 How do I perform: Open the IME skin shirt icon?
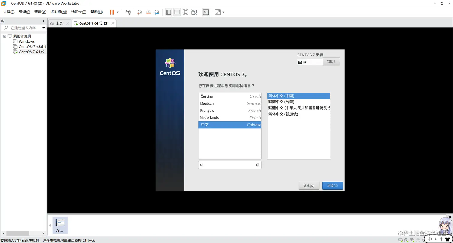click(447, 239)
